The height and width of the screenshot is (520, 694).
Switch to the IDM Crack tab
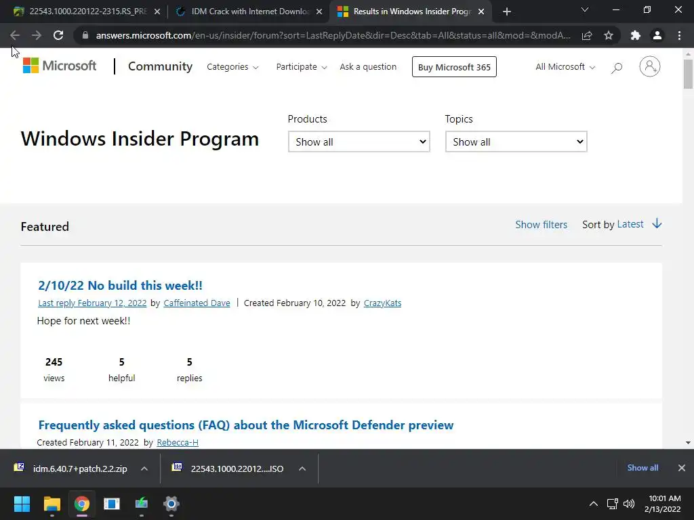click(249, 12)
